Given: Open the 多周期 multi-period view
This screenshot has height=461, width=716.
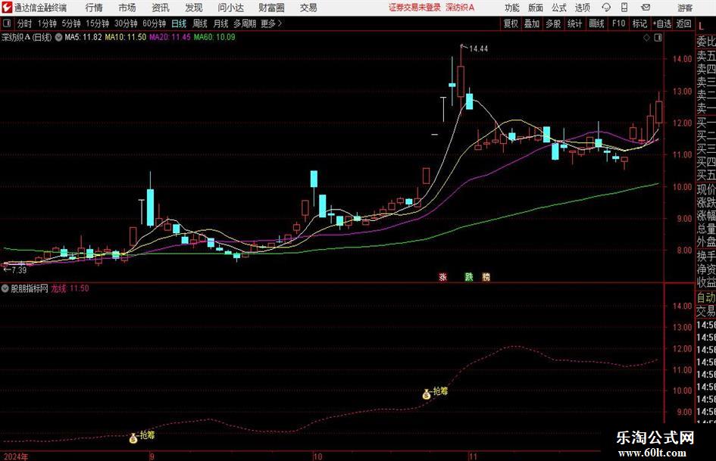Looking at the screenshot, I should 244,23.
